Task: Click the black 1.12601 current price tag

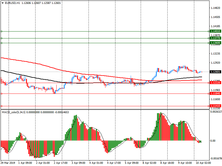Action: pos(215,72)
